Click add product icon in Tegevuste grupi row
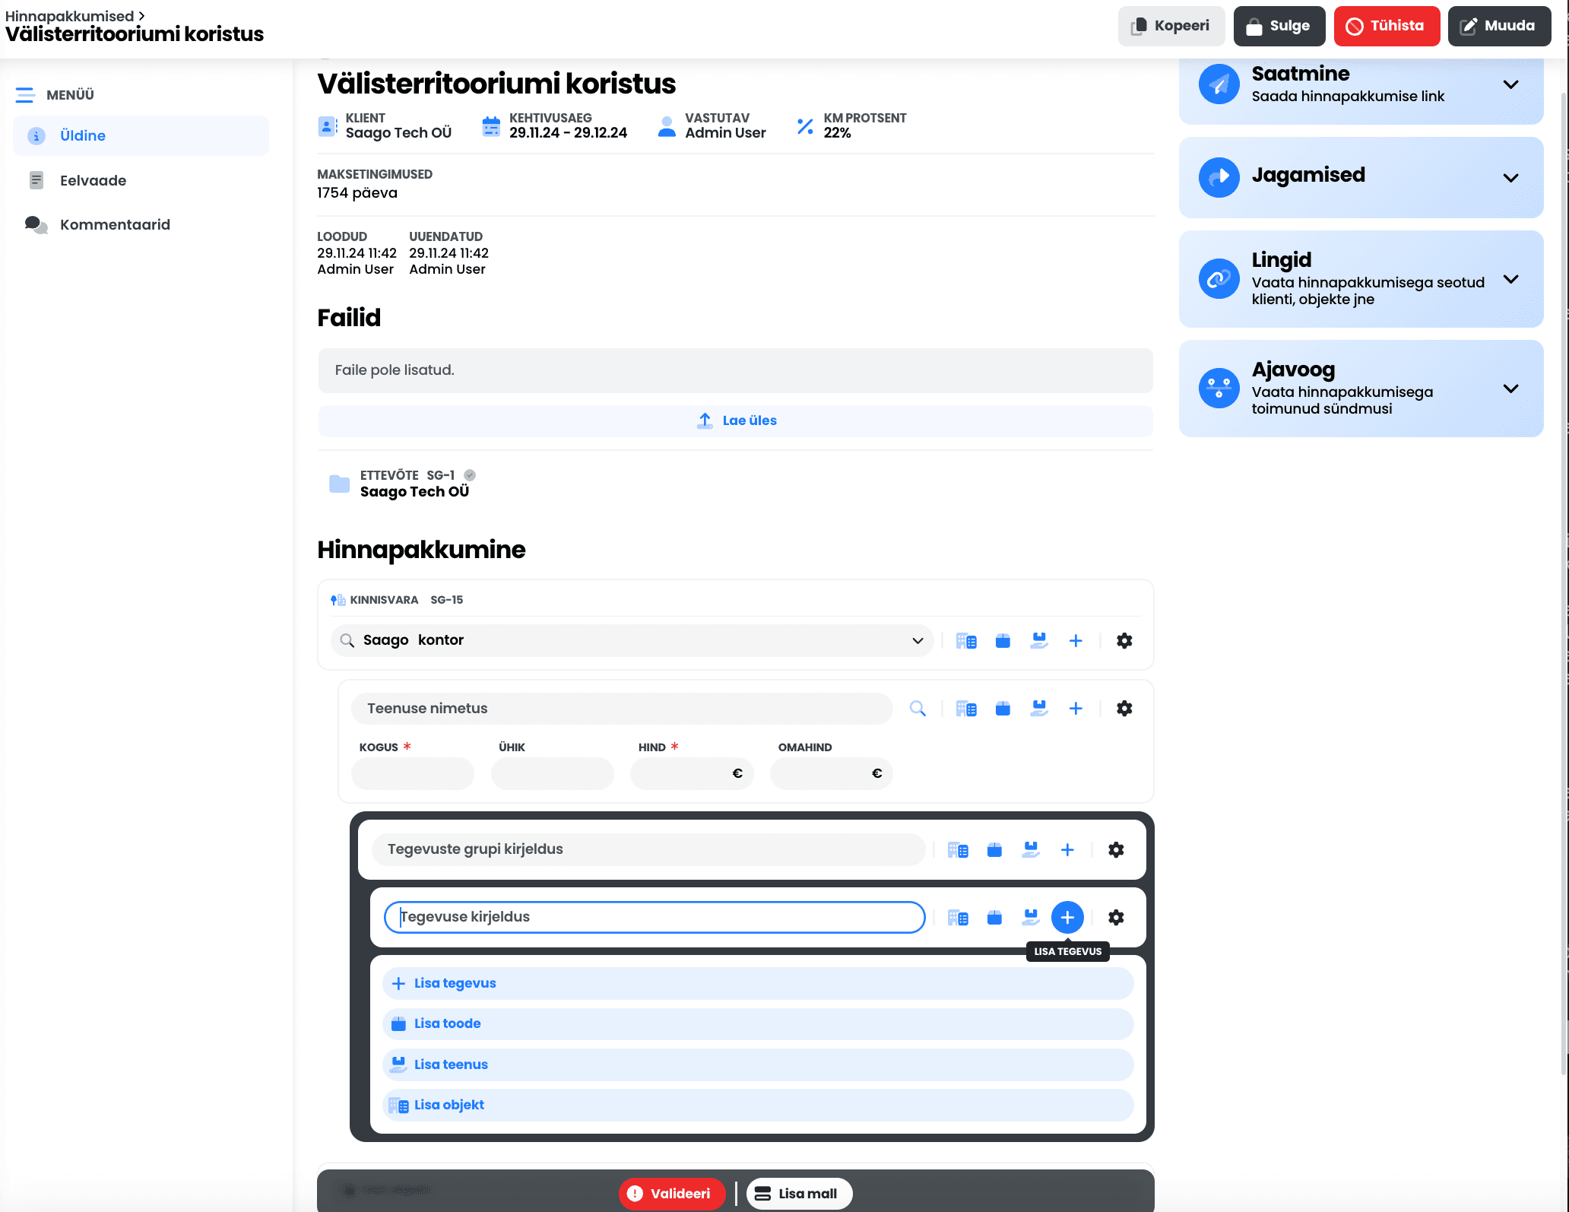The image size is (1569, 1212). (994, 850)
